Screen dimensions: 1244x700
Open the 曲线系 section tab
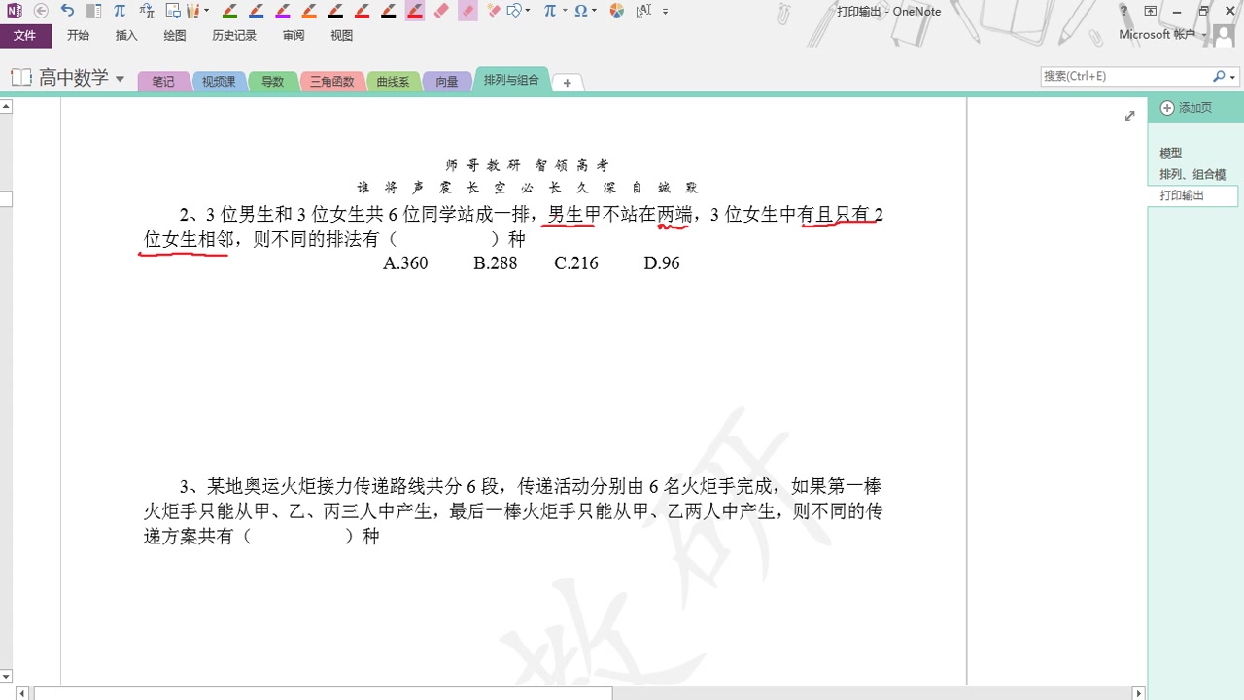394,82
